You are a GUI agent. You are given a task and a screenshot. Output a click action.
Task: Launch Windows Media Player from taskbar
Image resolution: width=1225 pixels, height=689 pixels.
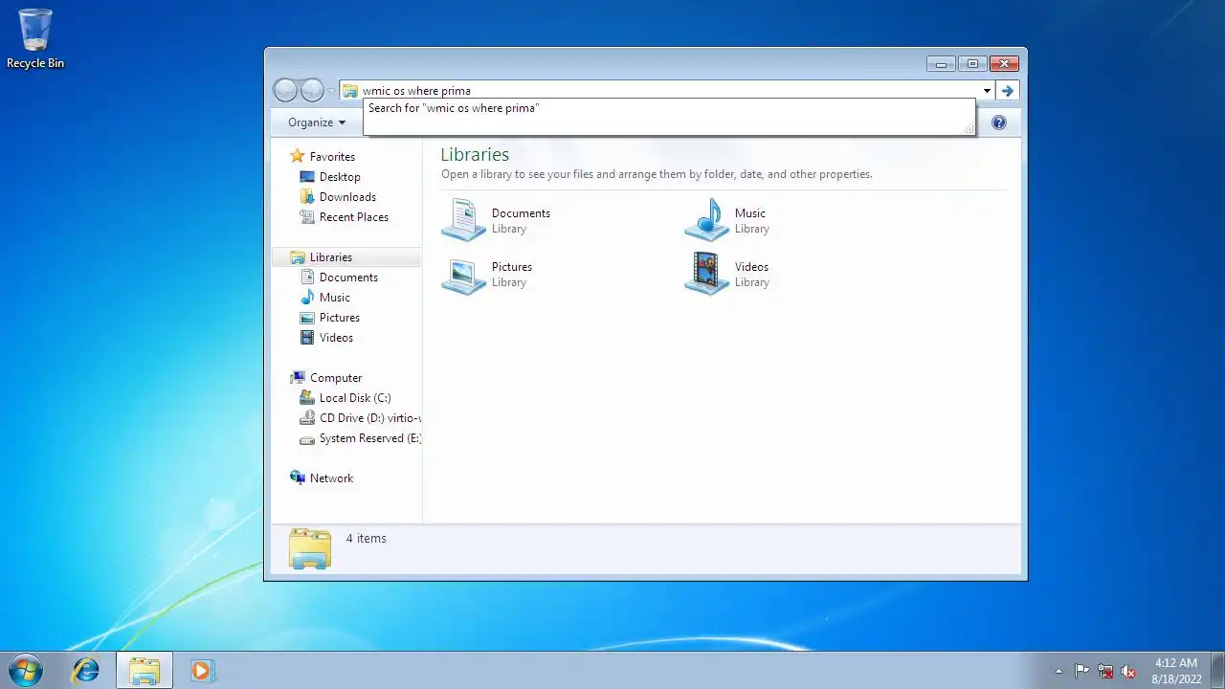point(201,670)
